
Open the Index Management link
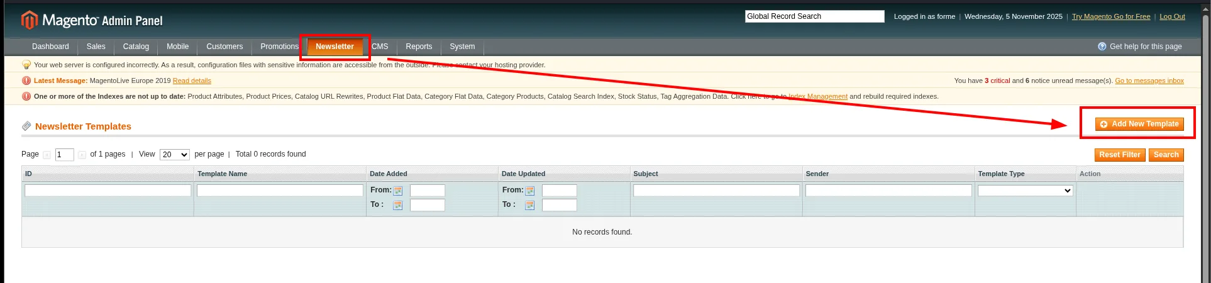click(818, 97)
